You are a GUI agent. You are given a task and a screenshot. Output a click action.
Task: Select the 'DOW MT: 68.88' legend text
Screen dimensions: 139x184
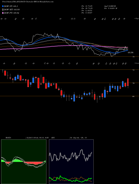tap(12, 10)
